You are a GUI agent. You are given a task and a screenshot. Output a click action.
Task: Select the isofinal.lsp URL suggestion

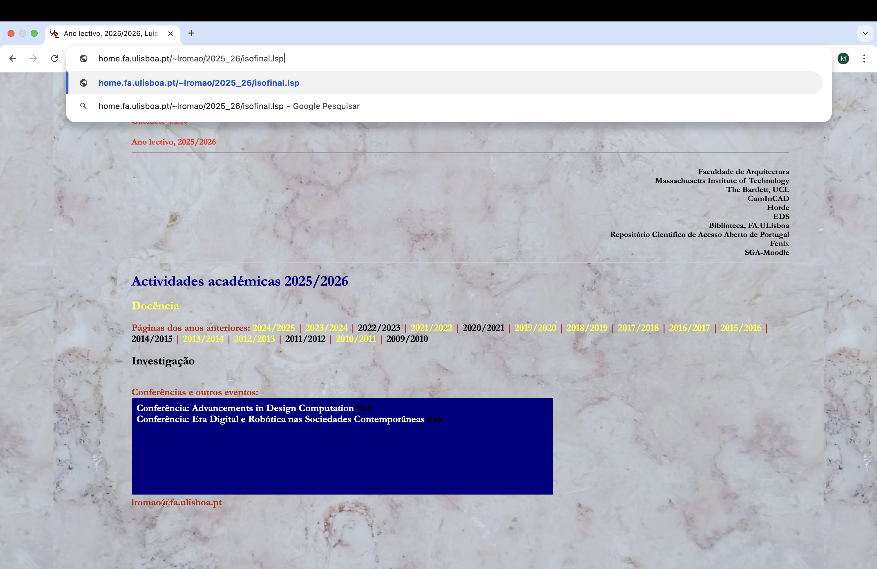(x=199, y=83)
